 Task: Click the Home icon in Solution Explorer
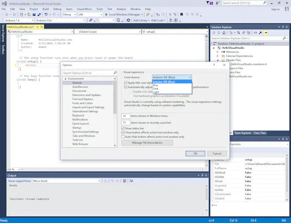[x=224, y=33]
